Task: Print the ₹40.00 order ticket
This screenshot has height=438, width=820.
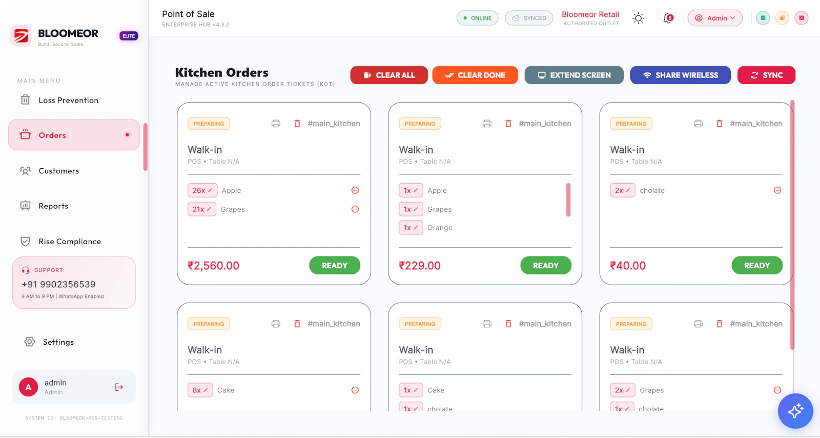Action: tap(698, 124)
